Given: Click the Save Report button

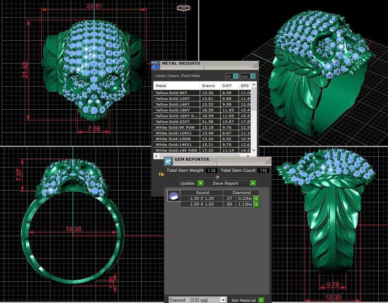Looking at the screenshot, I should point(225,183).
